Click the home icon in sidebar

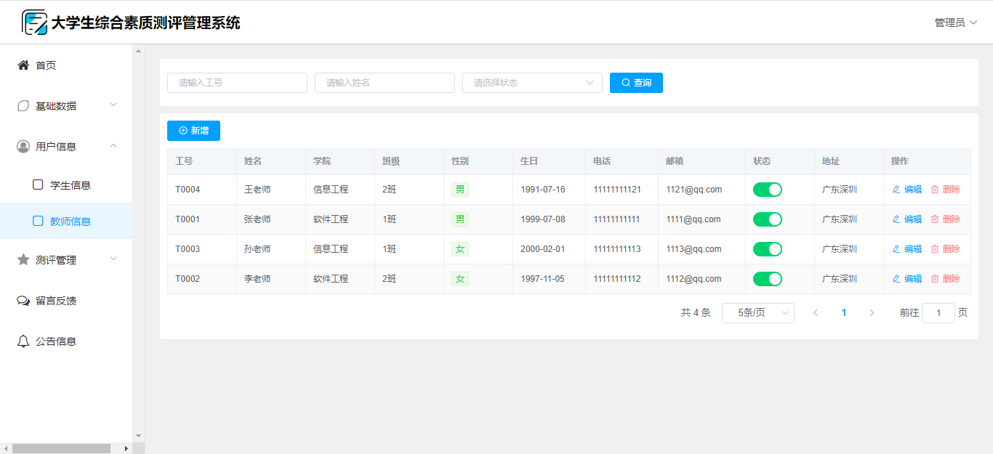click(23, 65)
